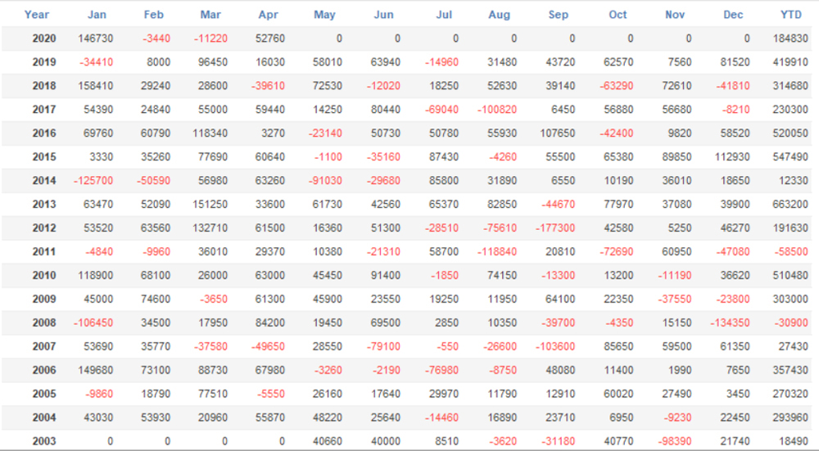Click the 2015 Dec value 112930

click(732, 157)
